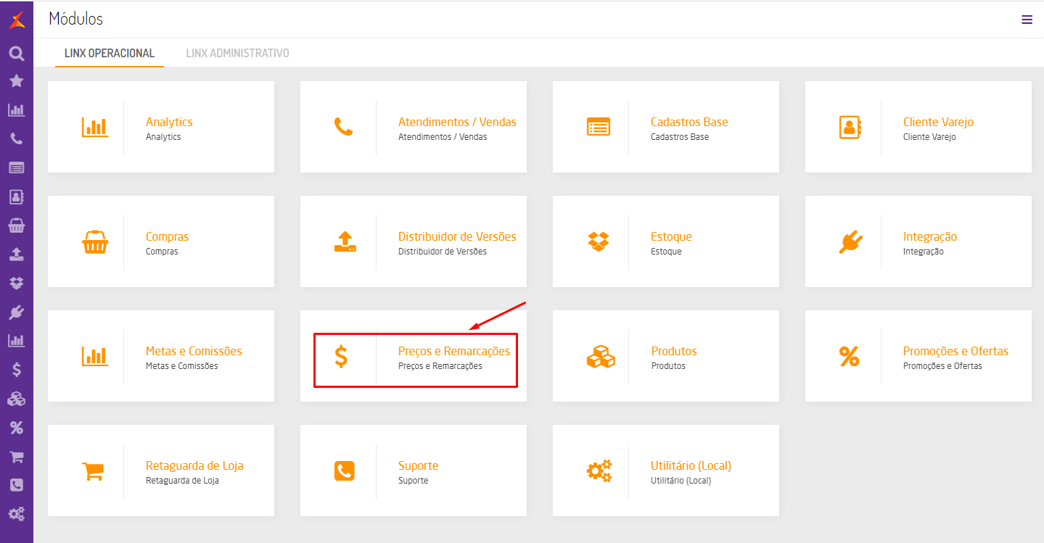This screenshot has height=543, width=1044.
Task: Click the Módulos page heading
Action: point(76,19)
